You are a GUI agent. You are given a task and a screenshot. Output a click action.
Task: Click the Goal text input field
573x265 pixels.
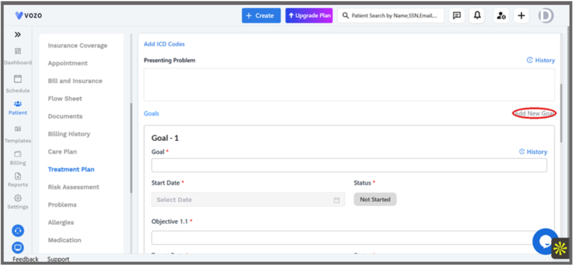click(x=349, y=165)
